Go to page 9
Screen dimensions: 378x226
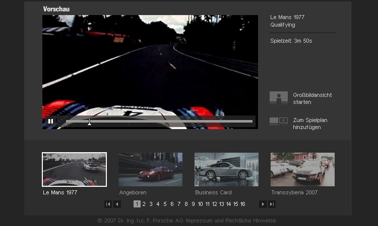pyautogui.click(x=193, y=204)
